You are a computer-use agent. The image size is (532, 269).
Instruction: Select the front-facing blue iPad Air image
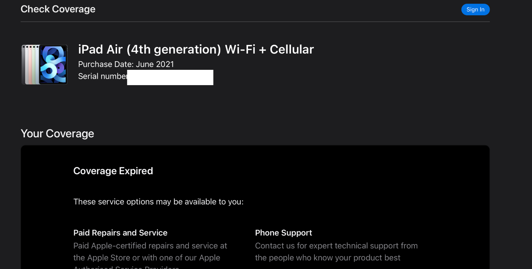(x=54, y=65)
